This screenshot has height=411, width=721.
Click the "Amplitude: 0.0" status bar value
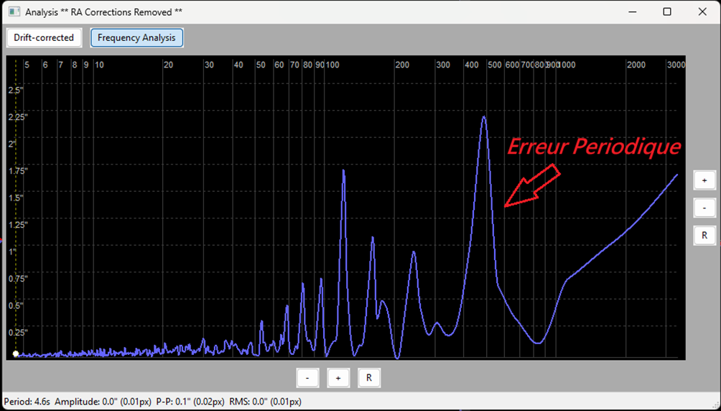click(103, 402)
